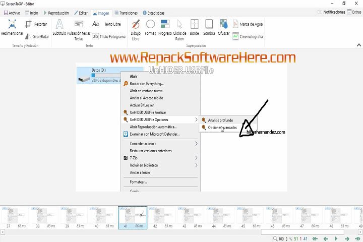Apply the Sombra shadow tool
This screenshot has height=242, width=363.
pos(209,27)
